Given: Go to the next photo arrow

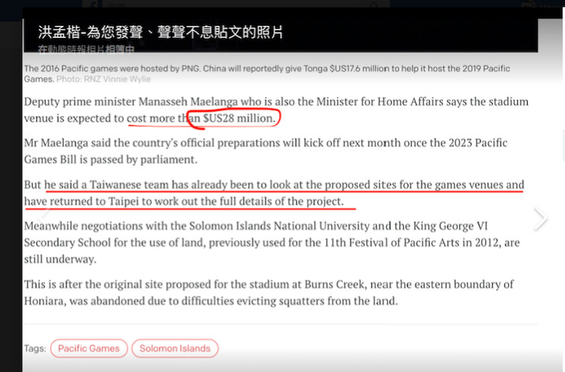Looking at the screenshot, I should [x=540, y=219].
